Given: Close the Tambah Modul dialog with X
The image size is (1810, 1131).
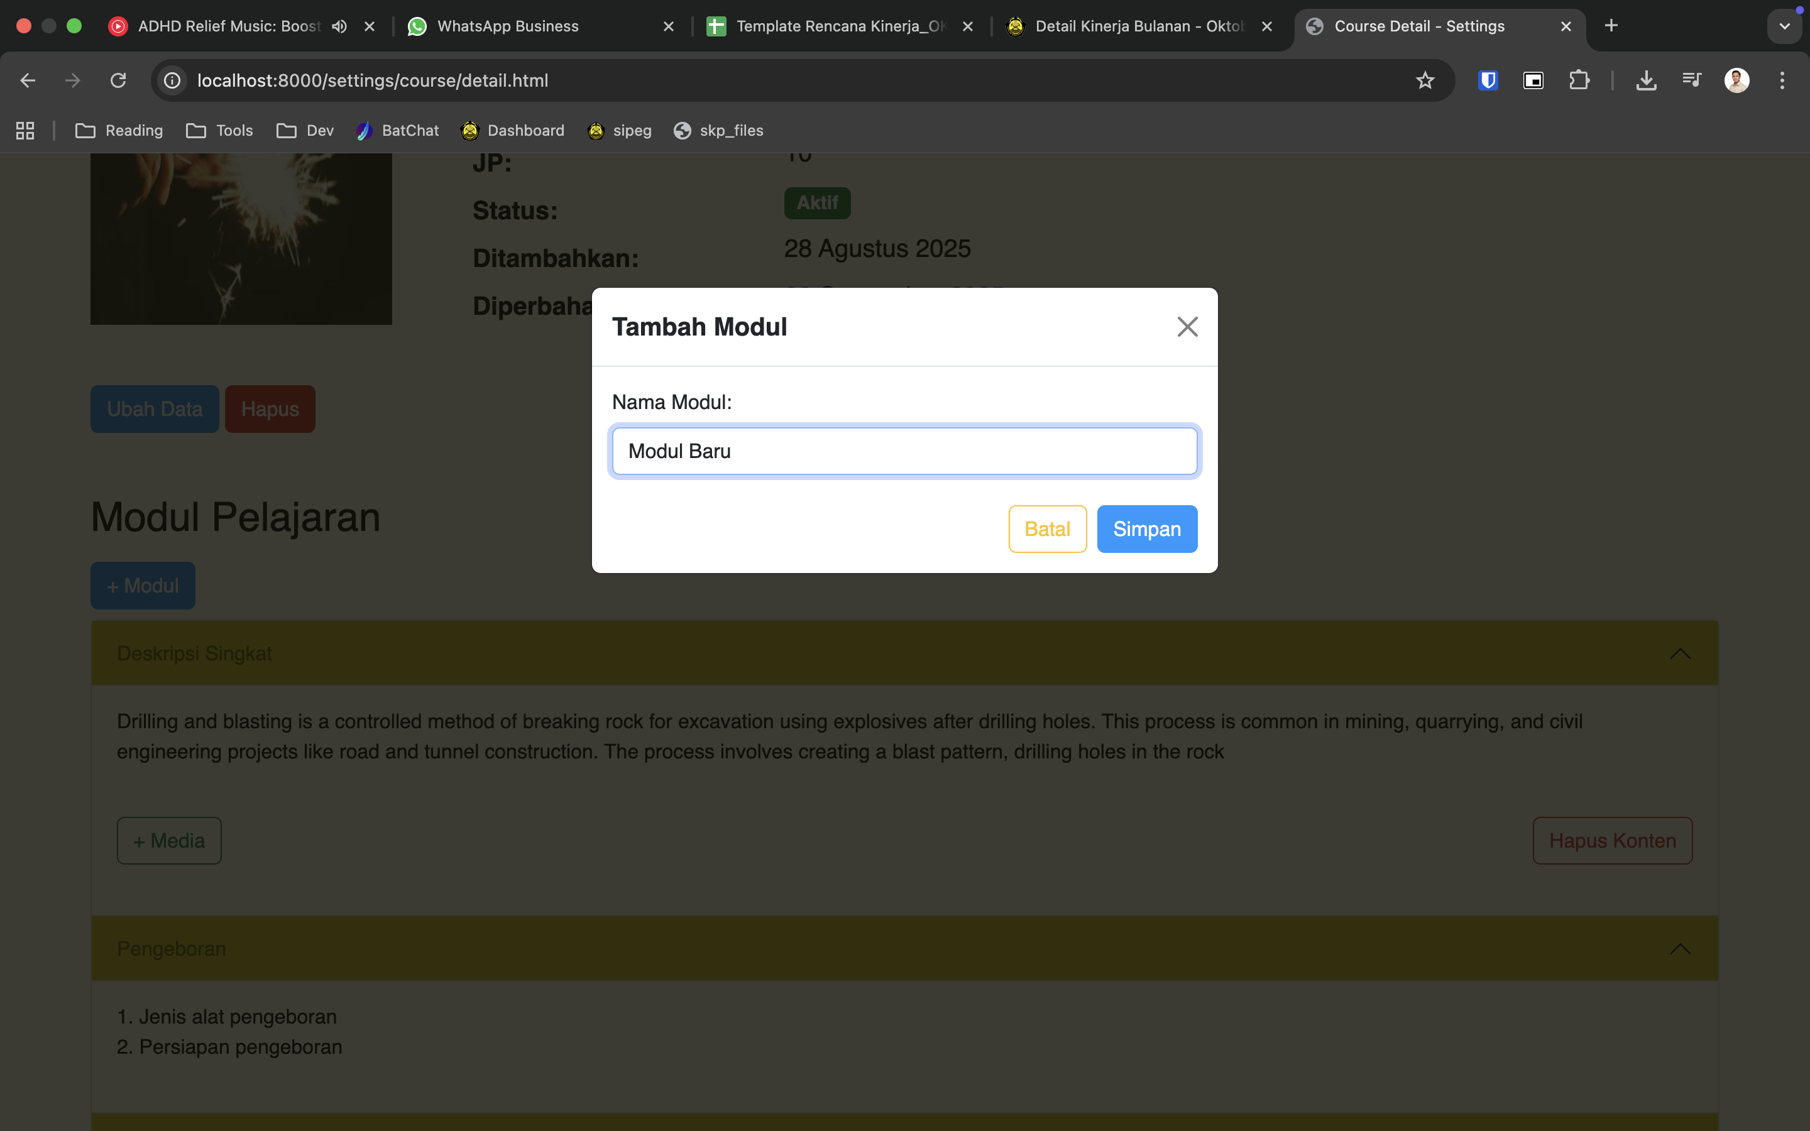Looking at the screenshot, I should click(x=1187, y=327).
